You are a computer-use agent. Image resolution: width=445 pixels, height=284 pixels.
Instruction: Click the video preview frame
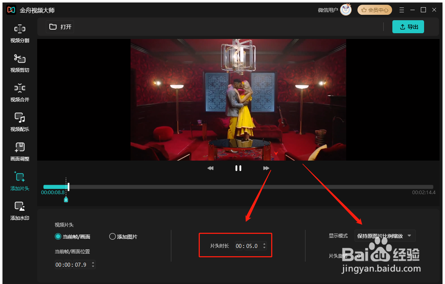click(238, 100)
